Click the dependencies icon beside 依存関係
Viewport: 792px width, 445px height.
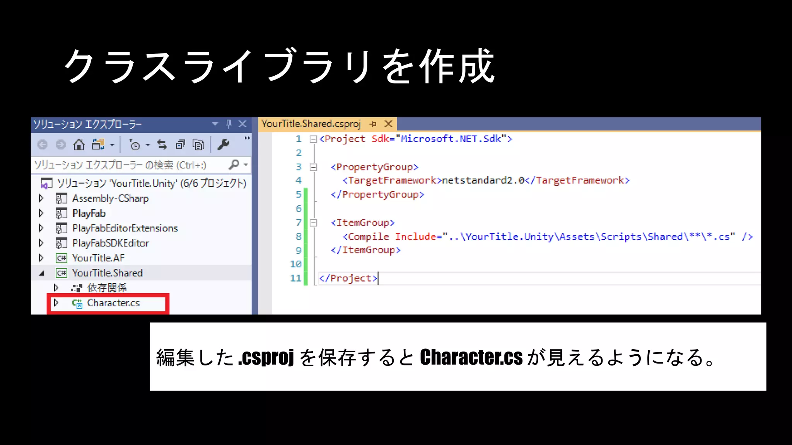(x=77, y=288)
